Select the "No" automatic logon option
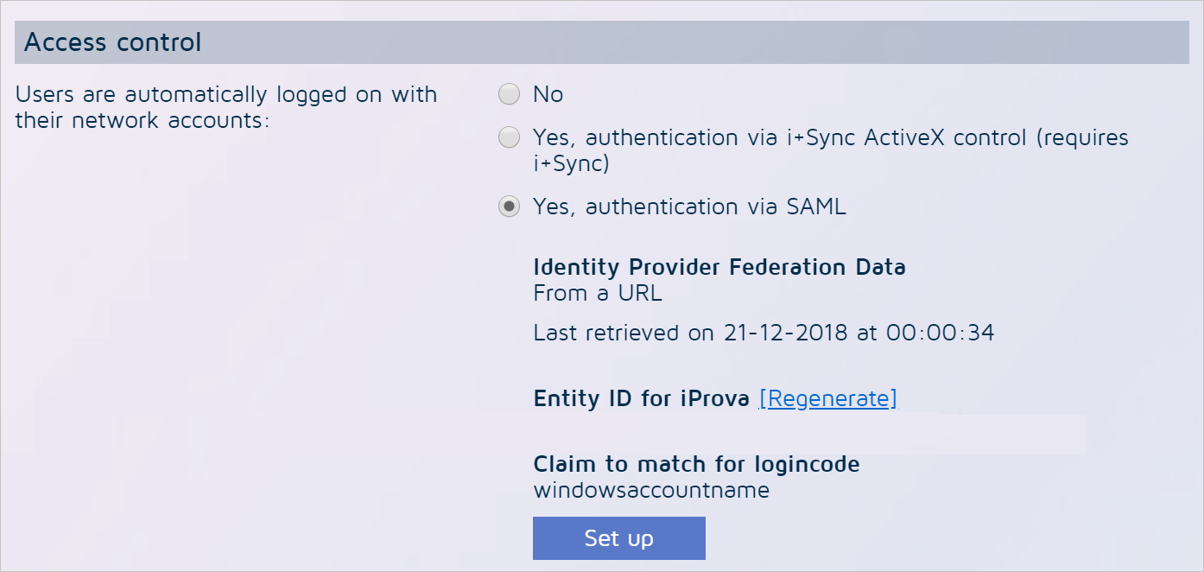Screen dimensions: 1204x572 pyautogui.click(x=509, y=94)
